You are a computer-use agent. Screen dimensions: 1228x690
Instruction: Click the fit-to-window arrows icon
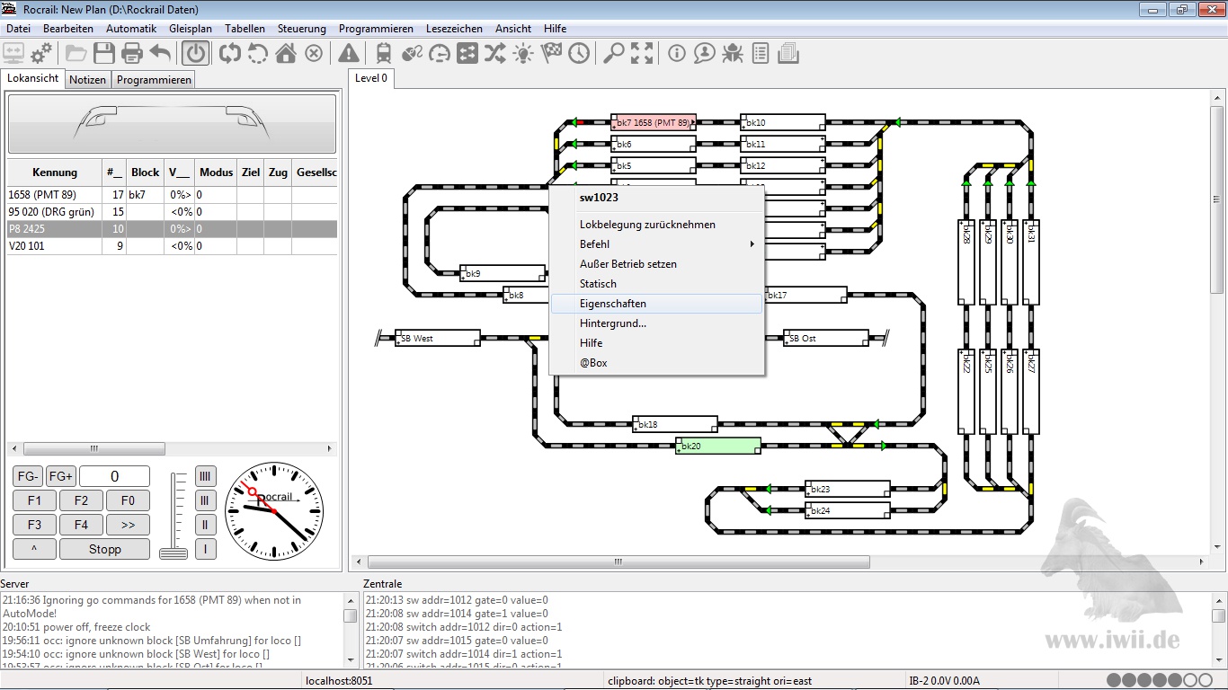(x=642, y=53)
